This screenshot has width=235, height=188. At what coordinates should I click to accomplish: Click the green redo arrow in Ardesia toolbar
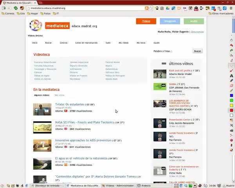click(231, 51)
